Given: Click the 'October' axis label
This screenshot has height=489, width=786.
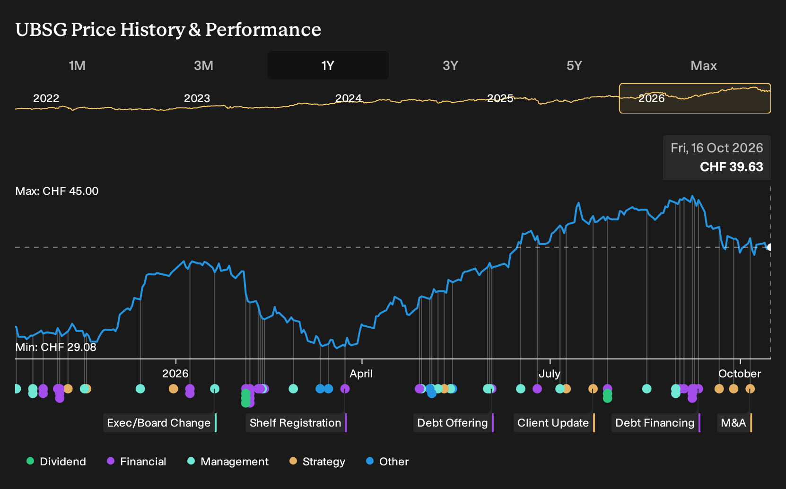Looking at the screenshot, I should pos(740,374).
